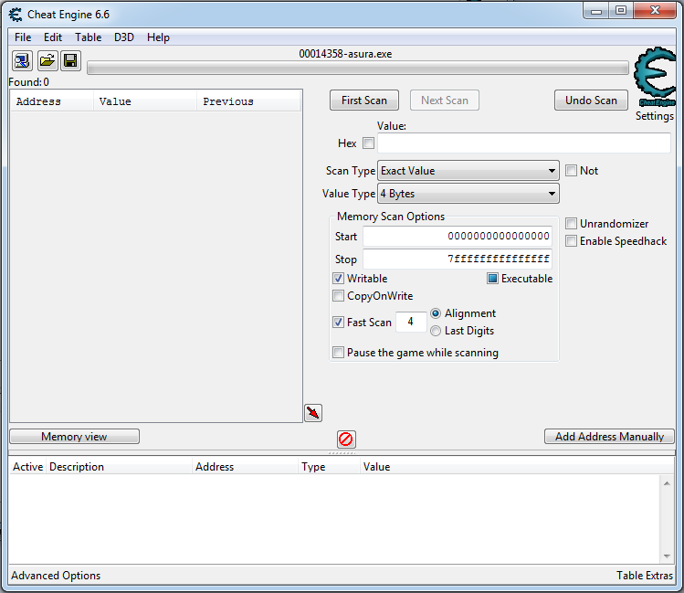The image size is (684, 593).
Task: Click the Value column header in results
Action: click(x=145, y=101)
